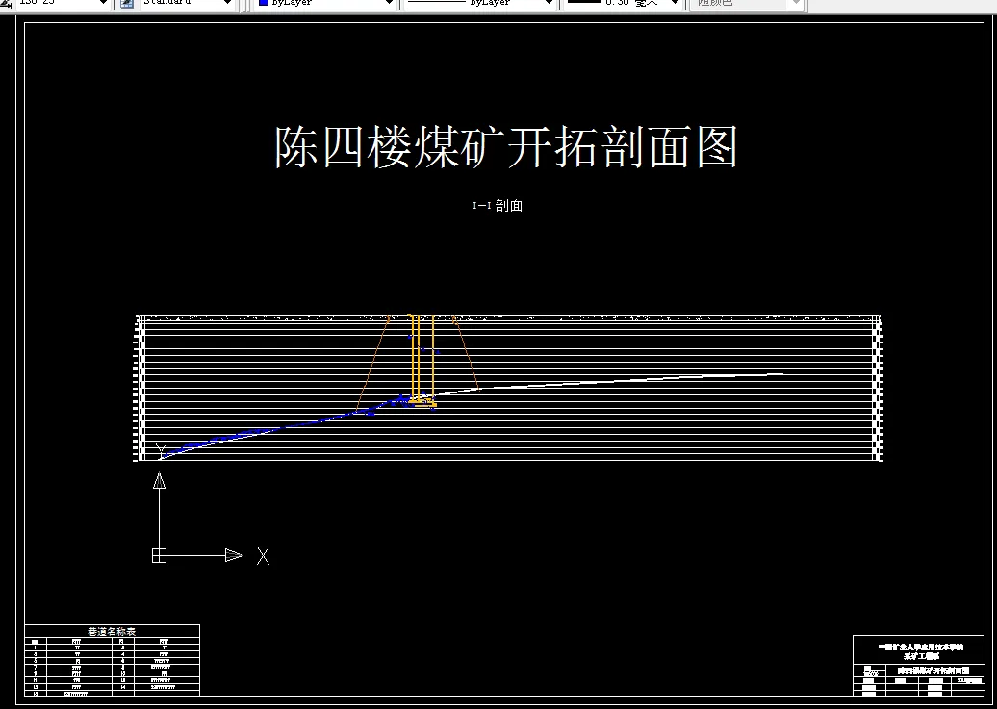Image resolution: width=997 pixels, height=709 pixels.
Task: Click the I-I 剖面 label
Action: (x=497, y=204)
